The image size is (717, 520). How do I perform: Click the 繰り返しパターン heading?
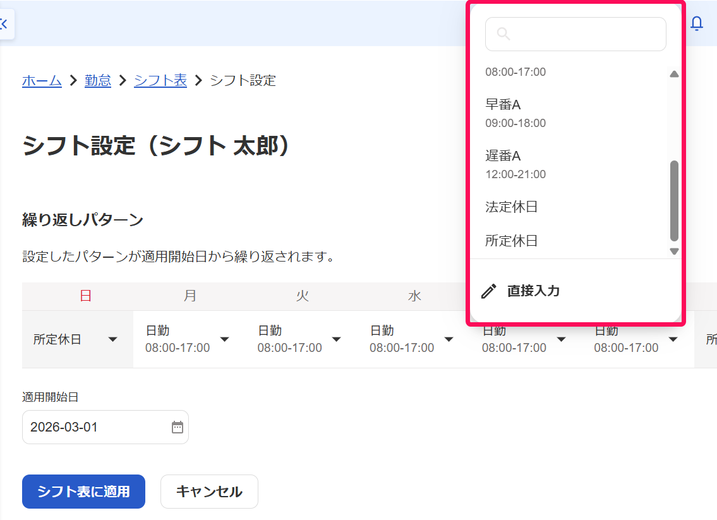click(83, 220)
